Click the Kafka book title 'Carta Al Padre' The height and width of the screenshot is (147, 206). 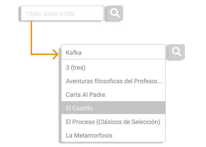coord(85,95)
